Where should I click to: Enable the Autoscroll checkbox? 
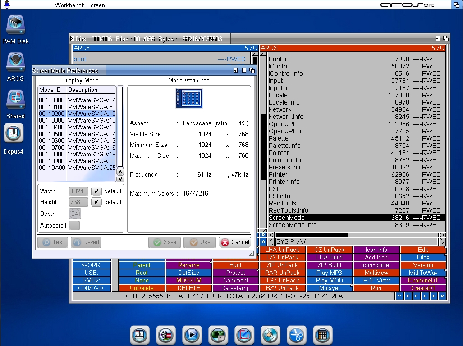click(74, 225)
